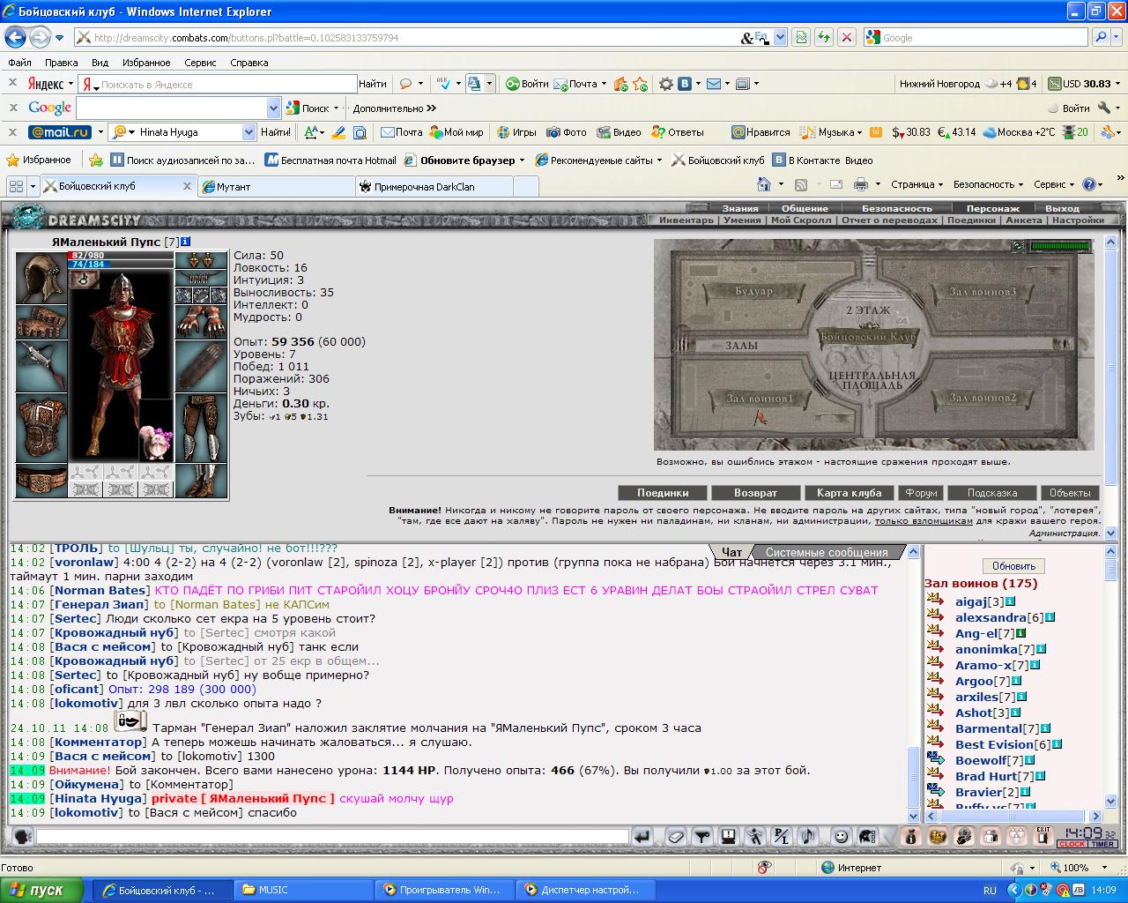The width and height of the screenshot is (1128, 903).
Task: Click the chest armor equipment slot
Action: click(x=41, y=429)
